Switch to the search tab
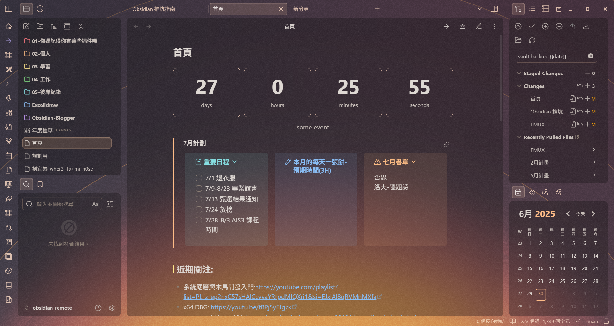Viewport: 614px width, 326px height. (x=27, y=184)
